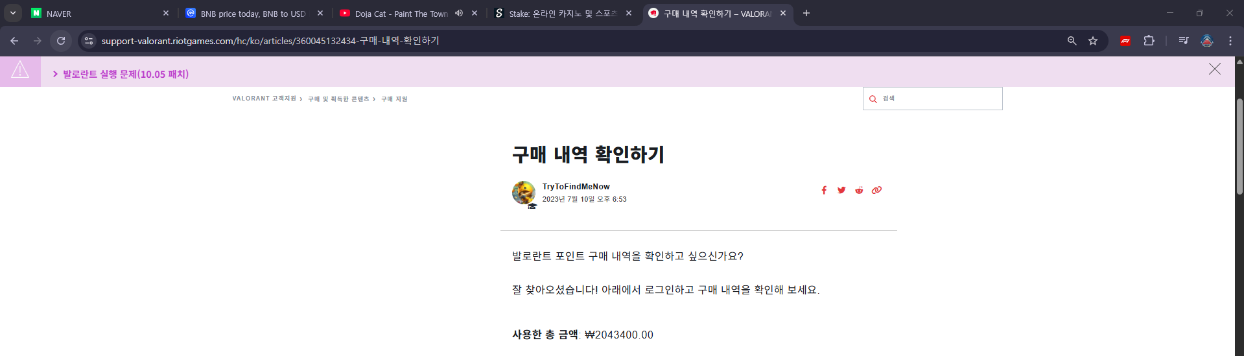Dismiss the pink alert banner
1244x356 pixels.
[1214, 69]
